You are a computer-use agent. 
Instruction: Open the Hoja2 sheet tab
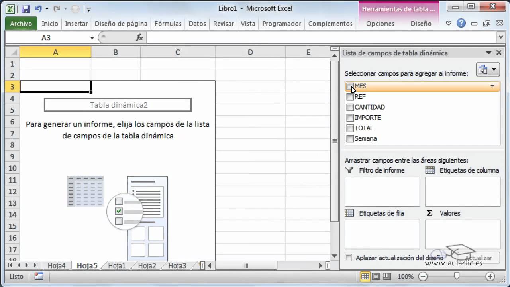pos(147,266)
